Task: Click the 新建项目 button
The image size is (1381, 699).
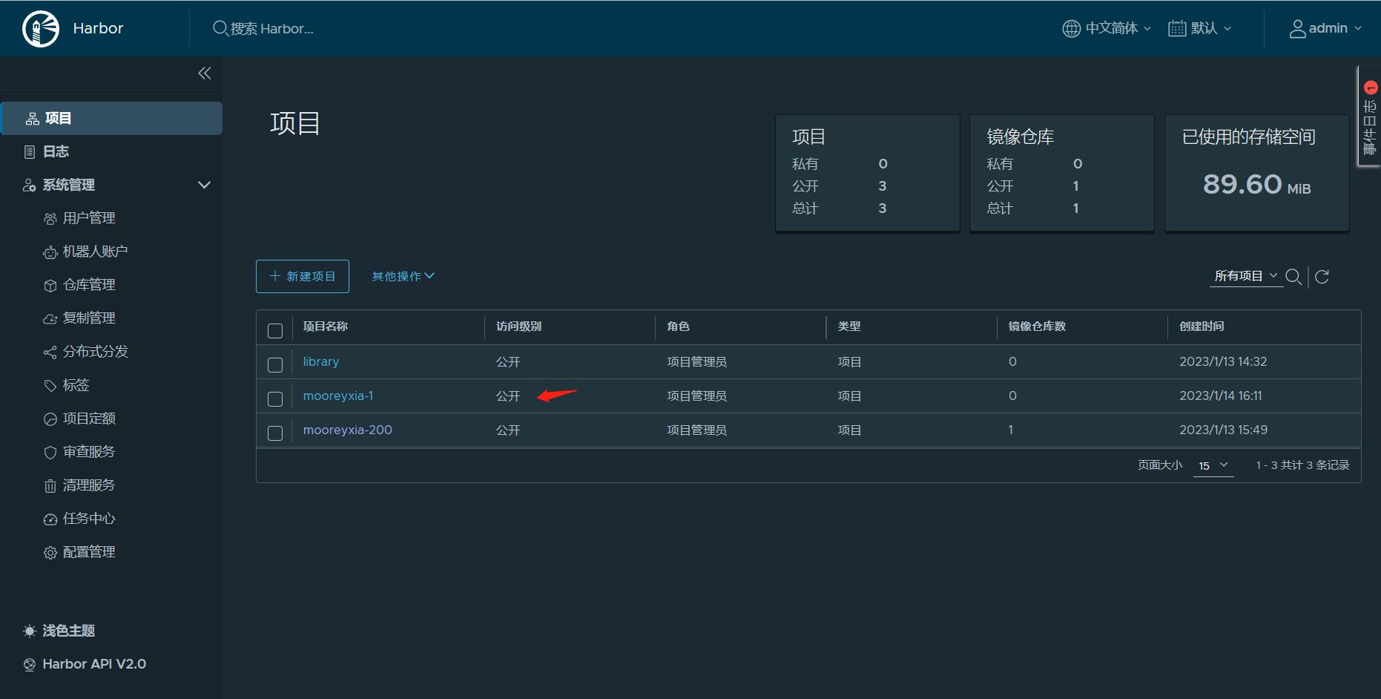Action: (x=303, y=276)
